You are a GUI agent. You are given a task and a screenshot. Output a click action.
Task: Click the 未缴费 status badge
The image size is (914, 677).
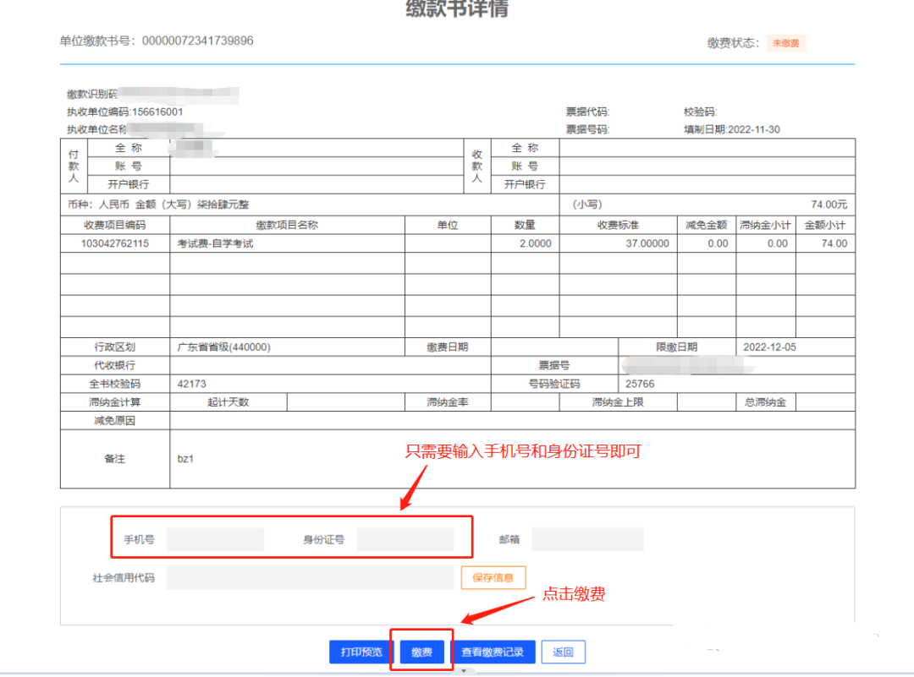coord(786,43)
